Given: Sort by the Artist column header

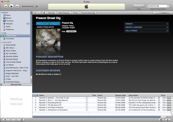Looking at the screenshot, I should 106,95.
